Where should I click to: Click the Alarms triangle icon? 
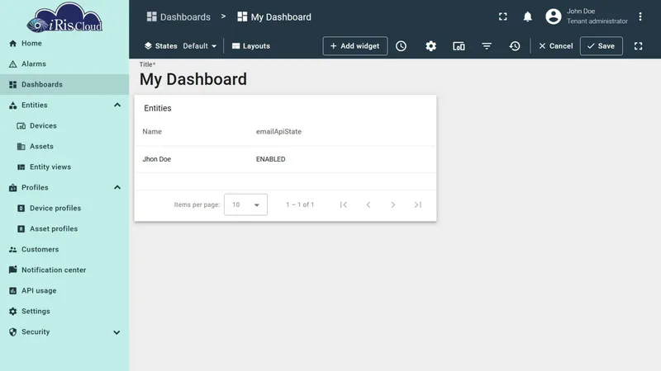pos(12,64)
